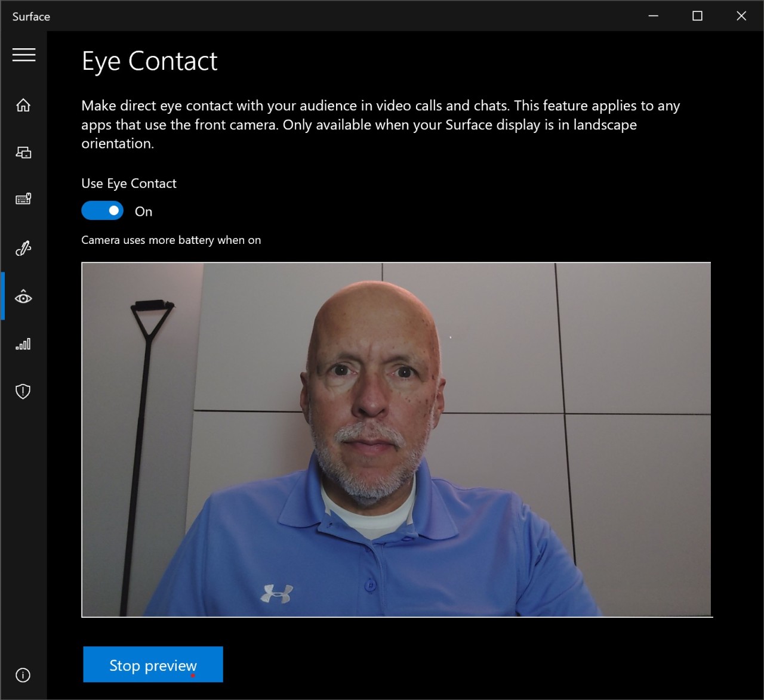Turn off the Use Eye Contact toggle
764x700 pixels.
coord(102,210)
